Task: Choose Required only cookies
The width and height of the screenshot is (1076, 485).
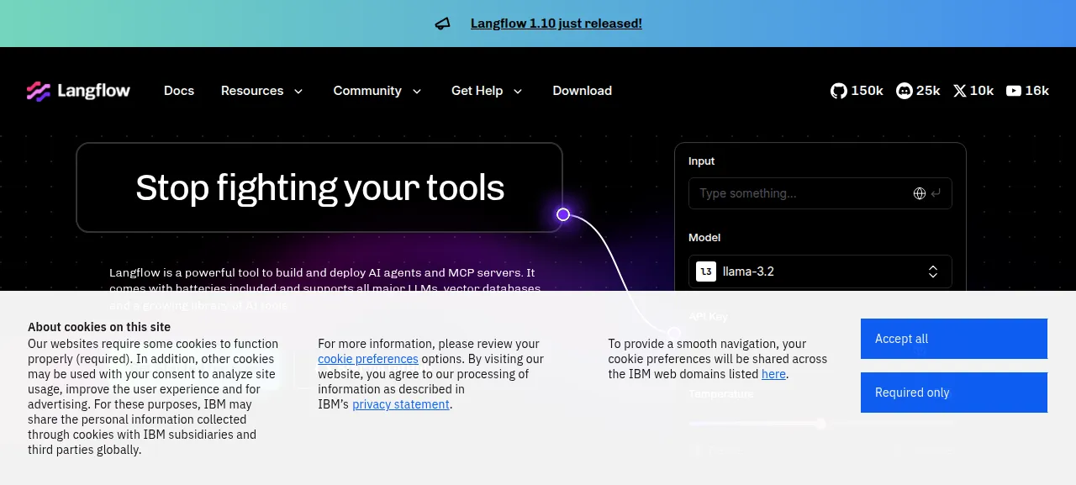Action: tap(954, 393)
